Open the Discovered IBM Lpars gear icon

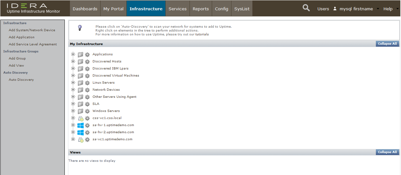pos(87,69)
